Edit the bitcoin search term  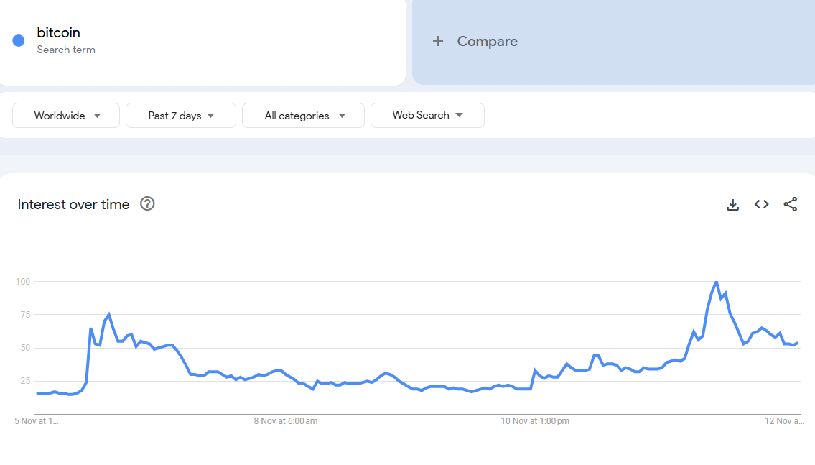[x=59, y=33]
